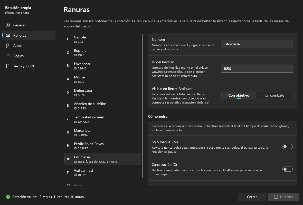Open the Auras section

click(x=29, y=46)
